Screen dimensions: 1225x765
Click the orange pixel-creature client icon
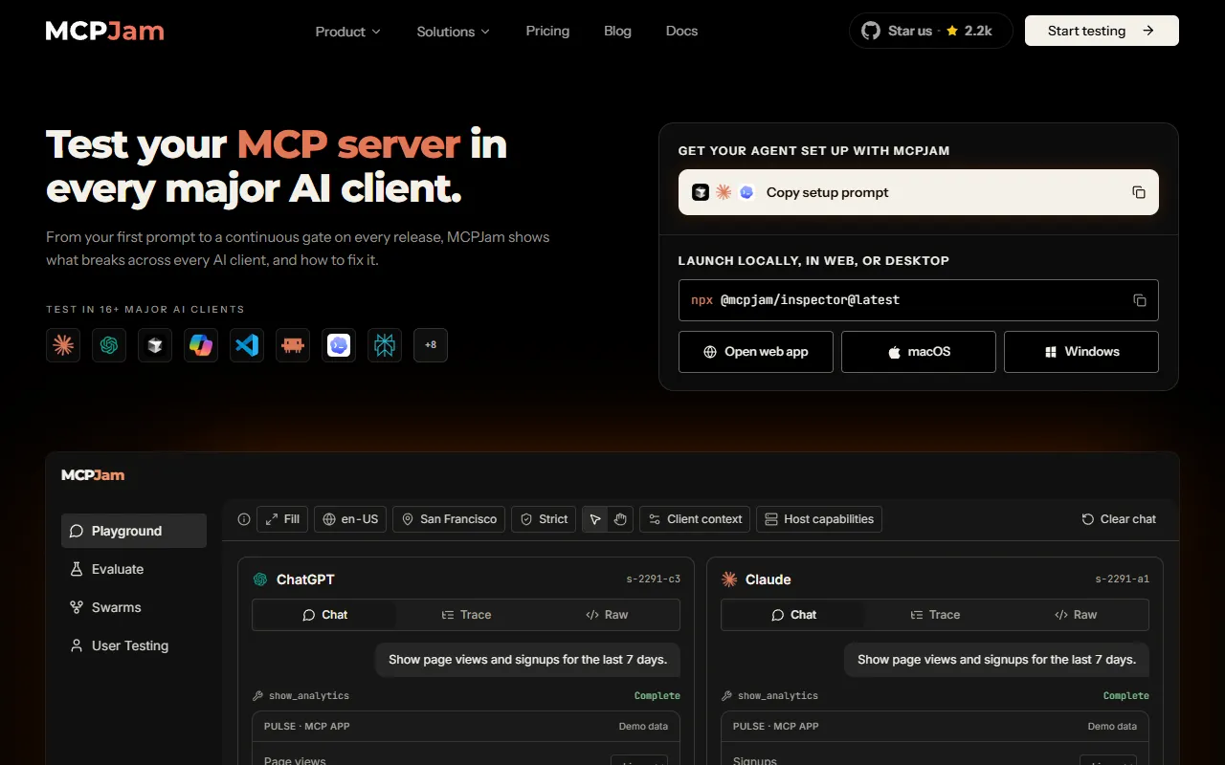tap(293, 345)
